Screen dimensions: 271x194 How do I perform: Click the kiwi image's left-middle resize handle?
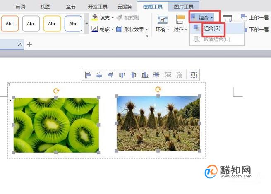pos(14,125)
